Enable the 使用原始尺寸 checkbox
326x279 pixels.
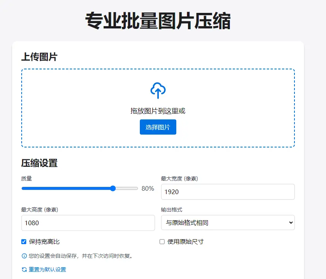(x=162, y=241)
